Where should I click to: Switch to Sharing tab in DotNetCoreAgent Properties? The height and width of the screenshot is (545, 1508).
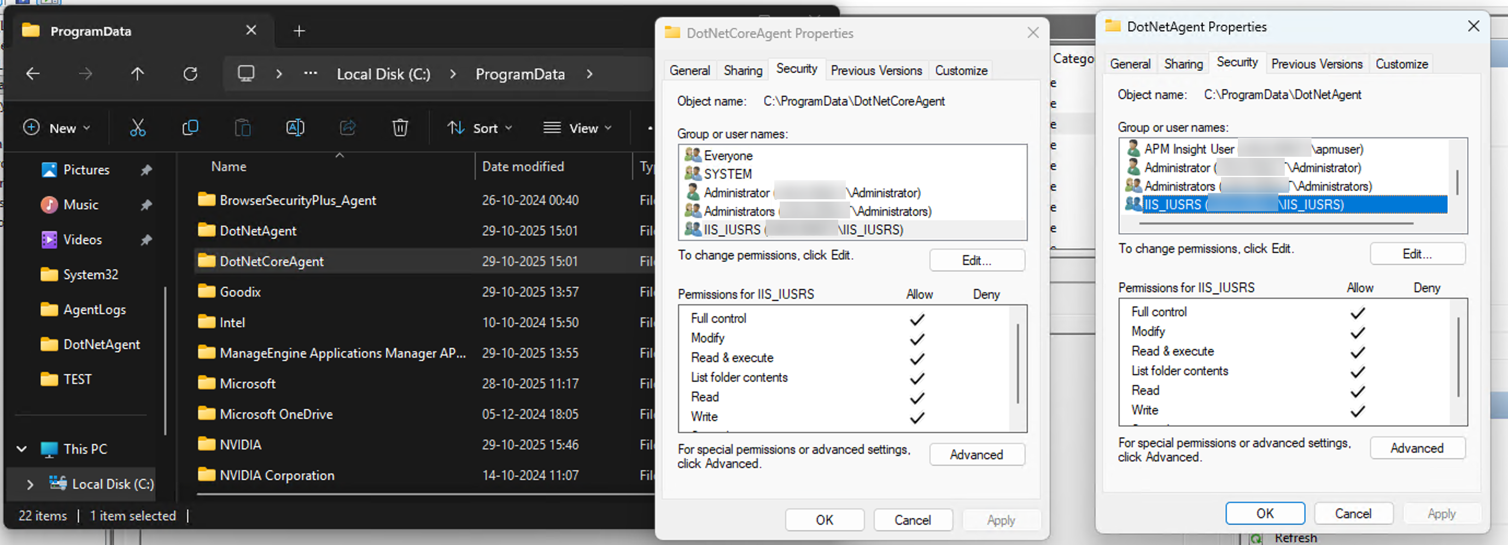coord(743,71)
